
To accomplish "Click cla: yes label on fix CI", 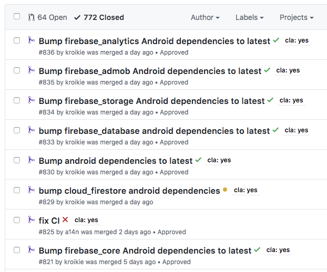I will [x=86, y=220].
